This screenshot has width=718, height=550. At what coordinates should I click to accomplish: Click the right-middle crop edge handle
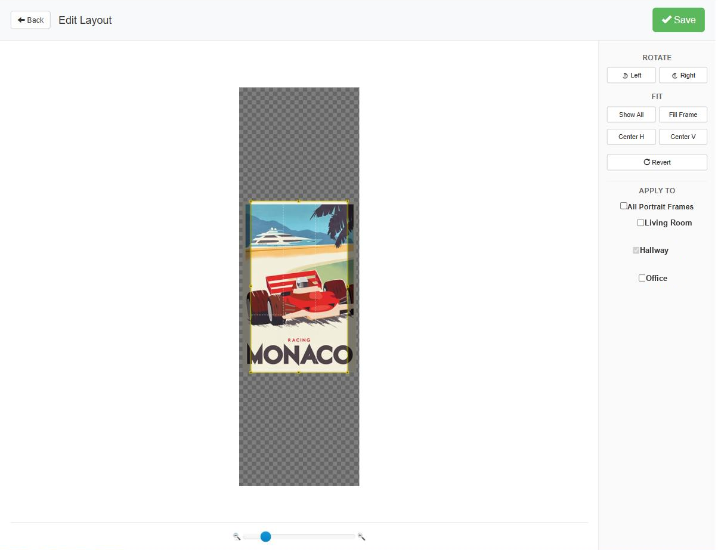[348, 286]
